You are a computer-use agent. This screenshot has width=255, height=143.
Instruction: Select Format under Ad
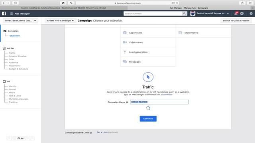(12, 89)
